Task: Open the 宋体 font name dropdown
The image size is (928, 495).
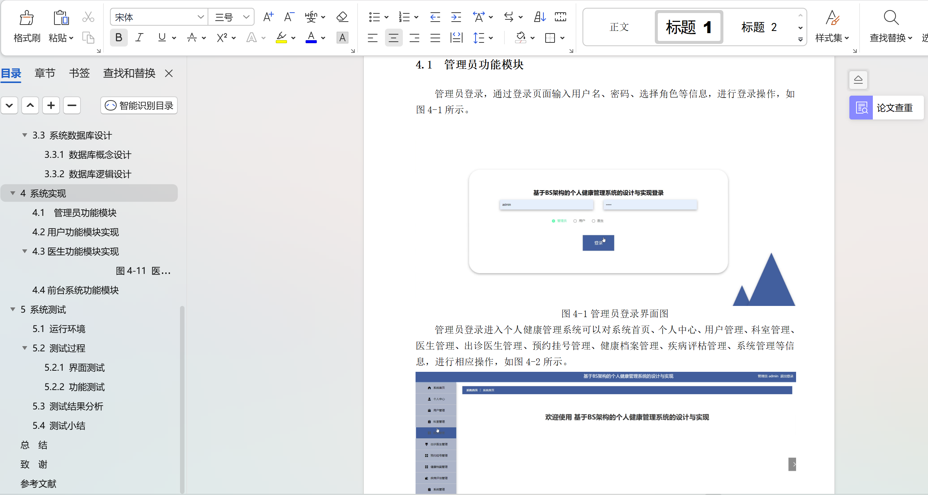Action: 201,17
